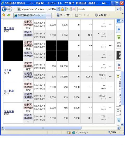
Task: Open the Favorites Center star icon
Action: coord(4,15)
